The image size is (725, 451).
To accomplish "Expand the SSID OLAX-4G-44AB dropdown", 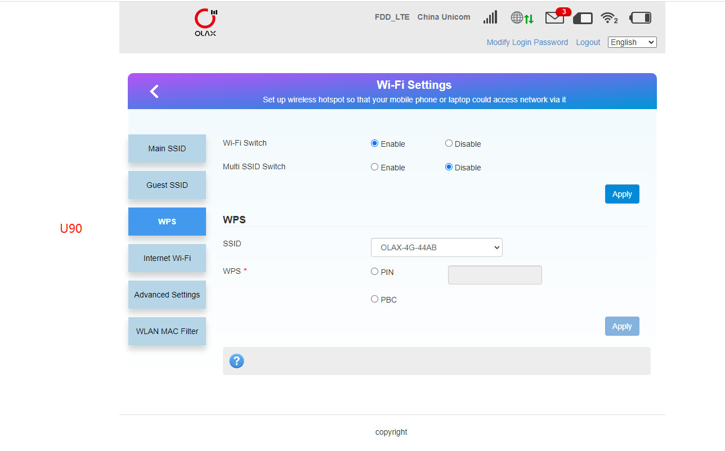I will coord(436,247).
